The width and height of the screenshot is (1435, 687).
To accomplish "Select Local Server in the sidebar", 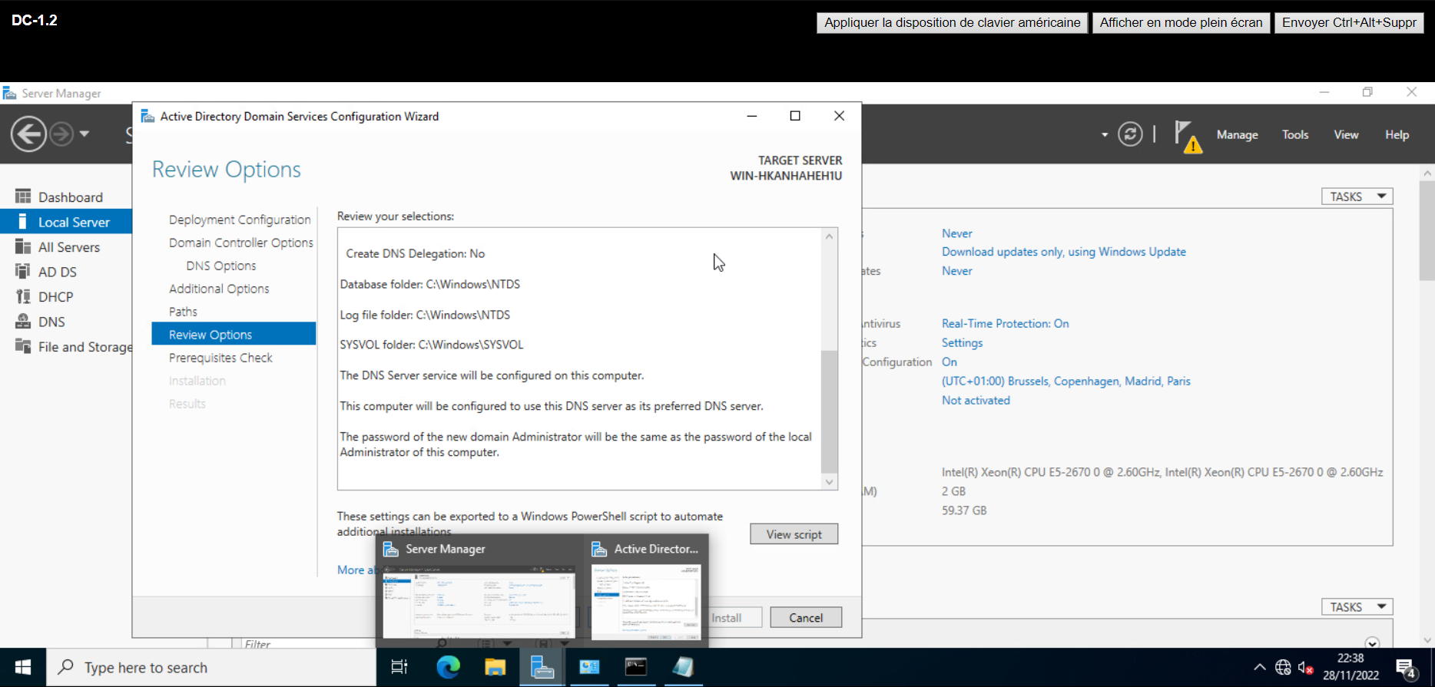I will (66, 222).
